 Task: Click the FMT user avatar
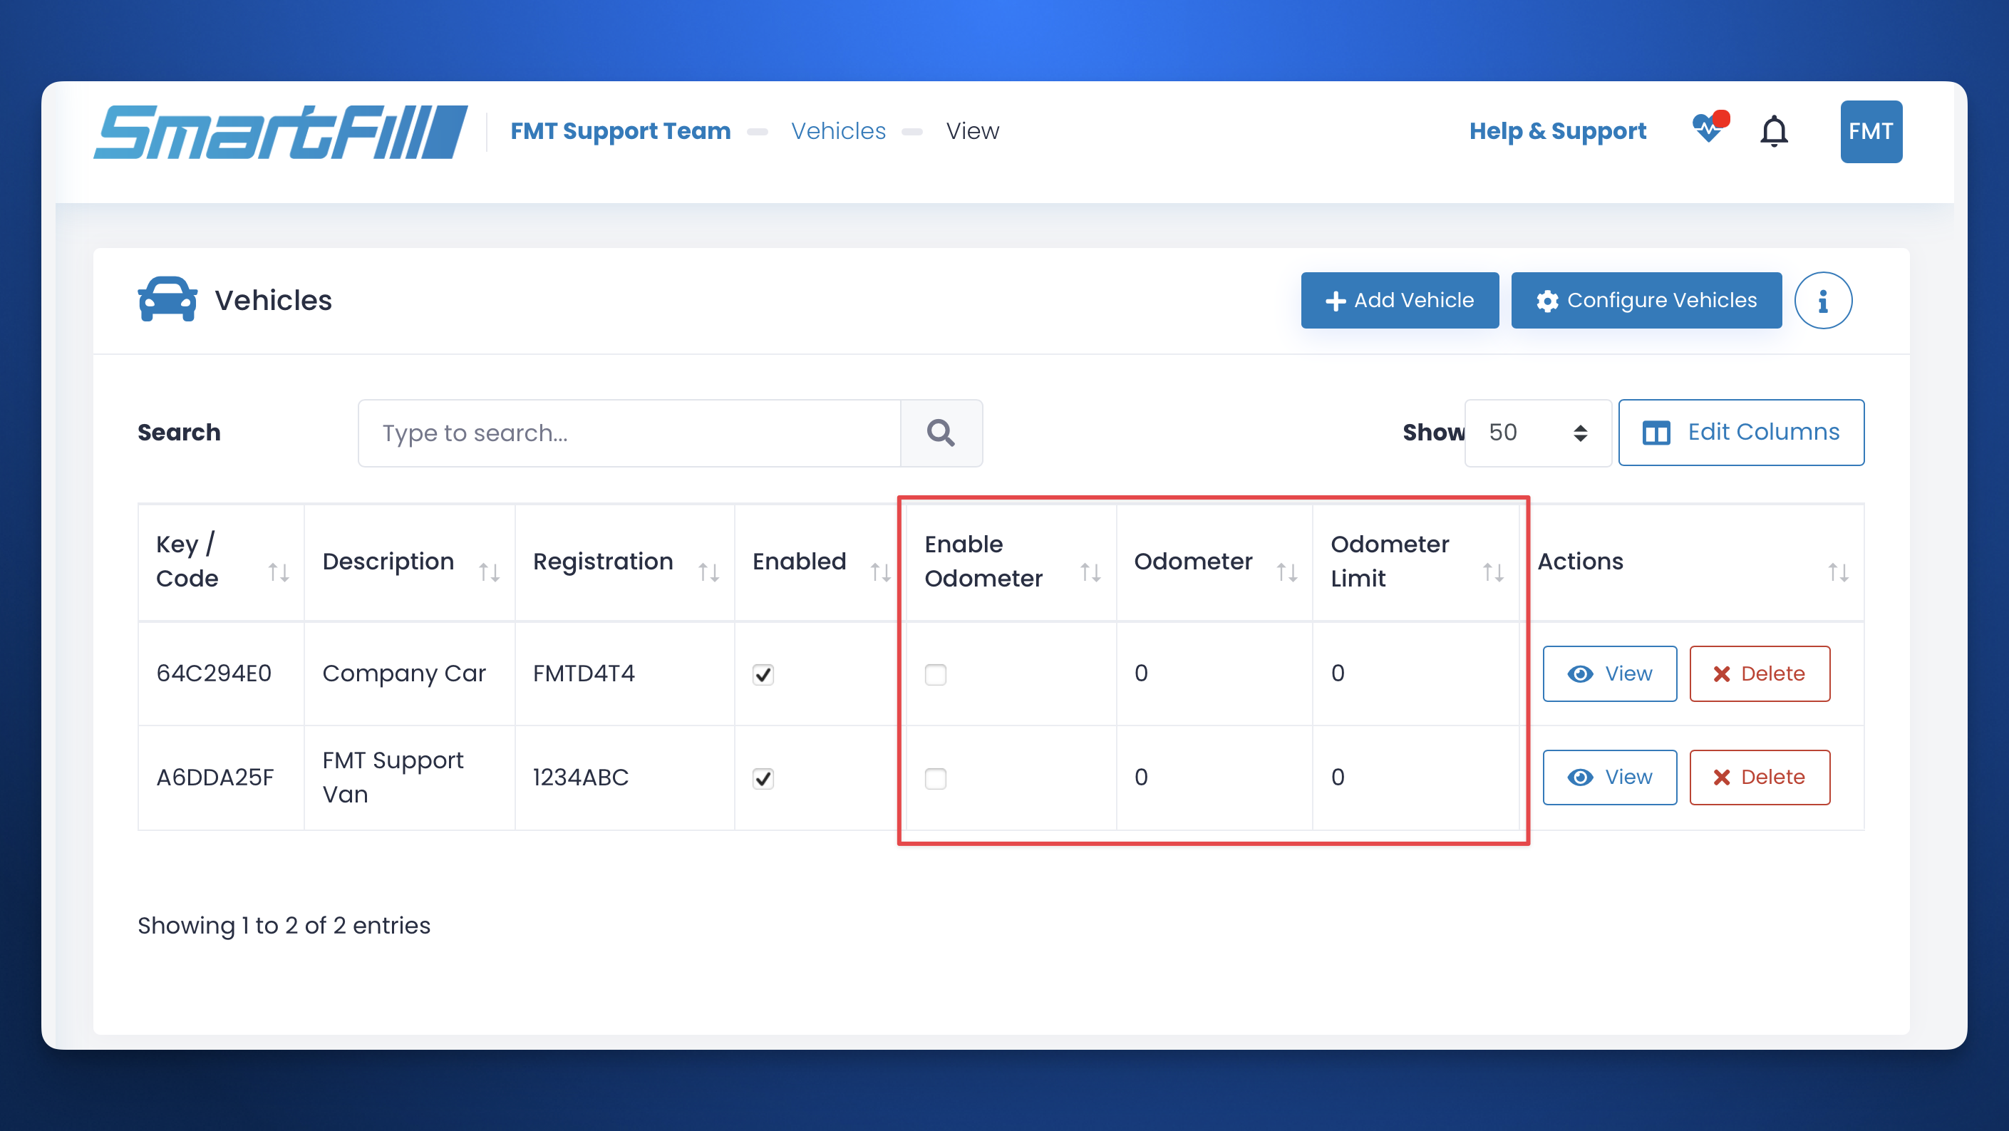pyautogui.click(x=1870, y=131)
